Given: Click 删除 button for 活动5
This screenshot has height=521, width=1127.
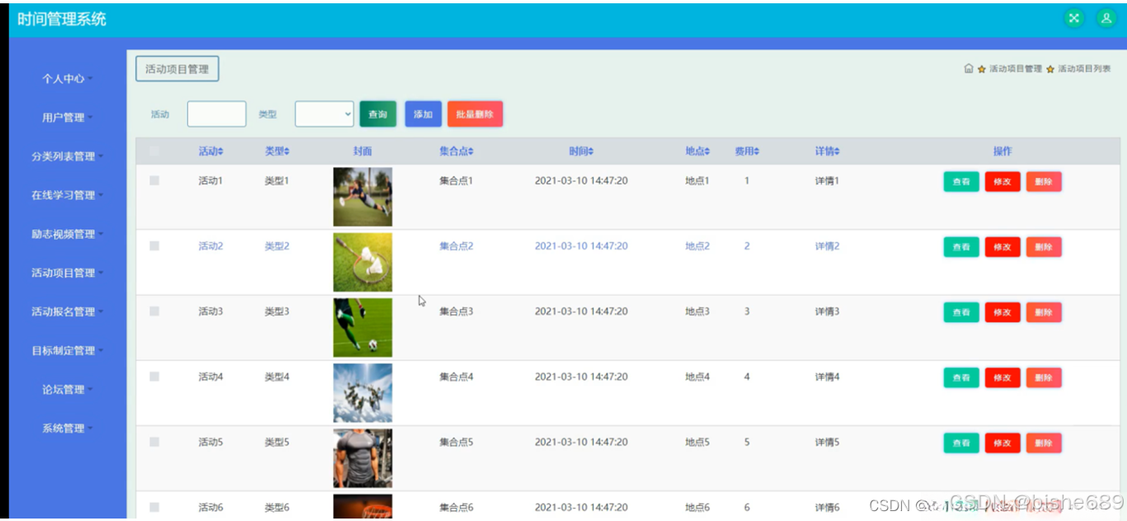Looking at the screenshot, I should pos(1044,444).
